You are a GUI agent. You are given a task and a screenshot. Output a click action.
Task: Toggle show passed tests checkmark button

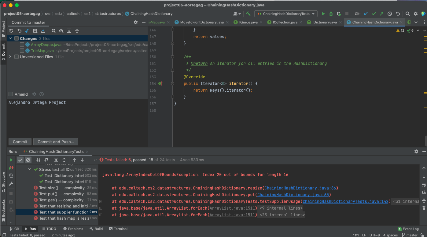(x=20, y=160)
